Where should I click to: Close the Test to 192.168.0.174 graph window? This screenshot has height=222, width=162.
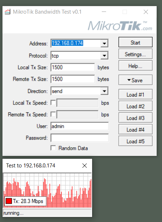[85, 166]
